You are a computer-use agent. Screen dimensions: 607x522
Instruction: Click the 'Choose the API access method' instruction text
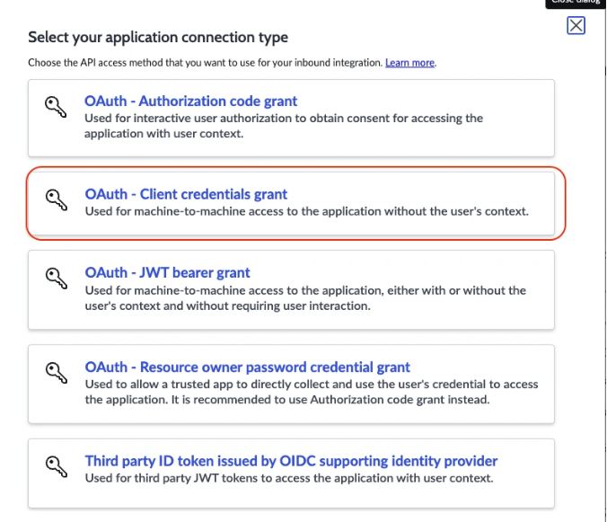pos(206,63)
